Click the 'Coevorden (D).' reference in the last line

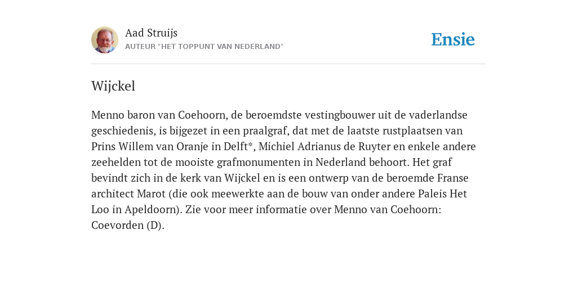[128, 226]
